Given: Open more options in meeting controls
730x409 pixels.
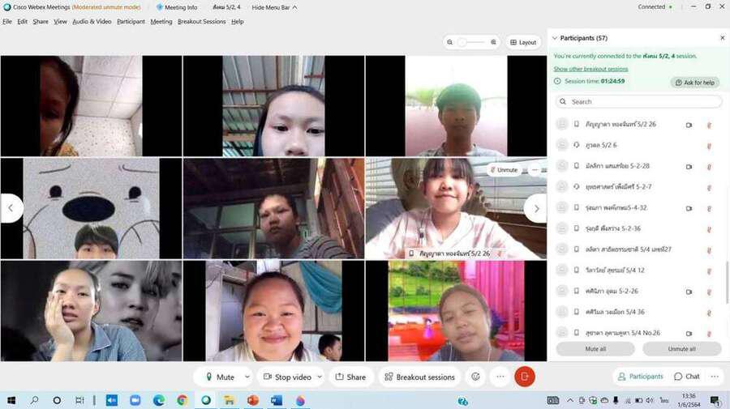Looking at the screenshot, I should click(x=500, y=377).
